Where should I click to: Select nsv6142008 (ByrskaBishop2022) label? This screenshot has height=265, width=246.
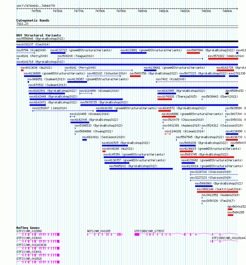tap(94, 120)
